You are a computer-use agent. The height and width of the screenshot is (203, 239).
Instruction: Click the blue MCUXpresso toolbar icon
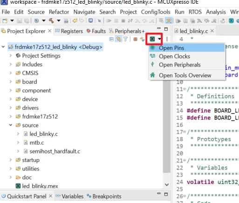[x=231, y=20]
